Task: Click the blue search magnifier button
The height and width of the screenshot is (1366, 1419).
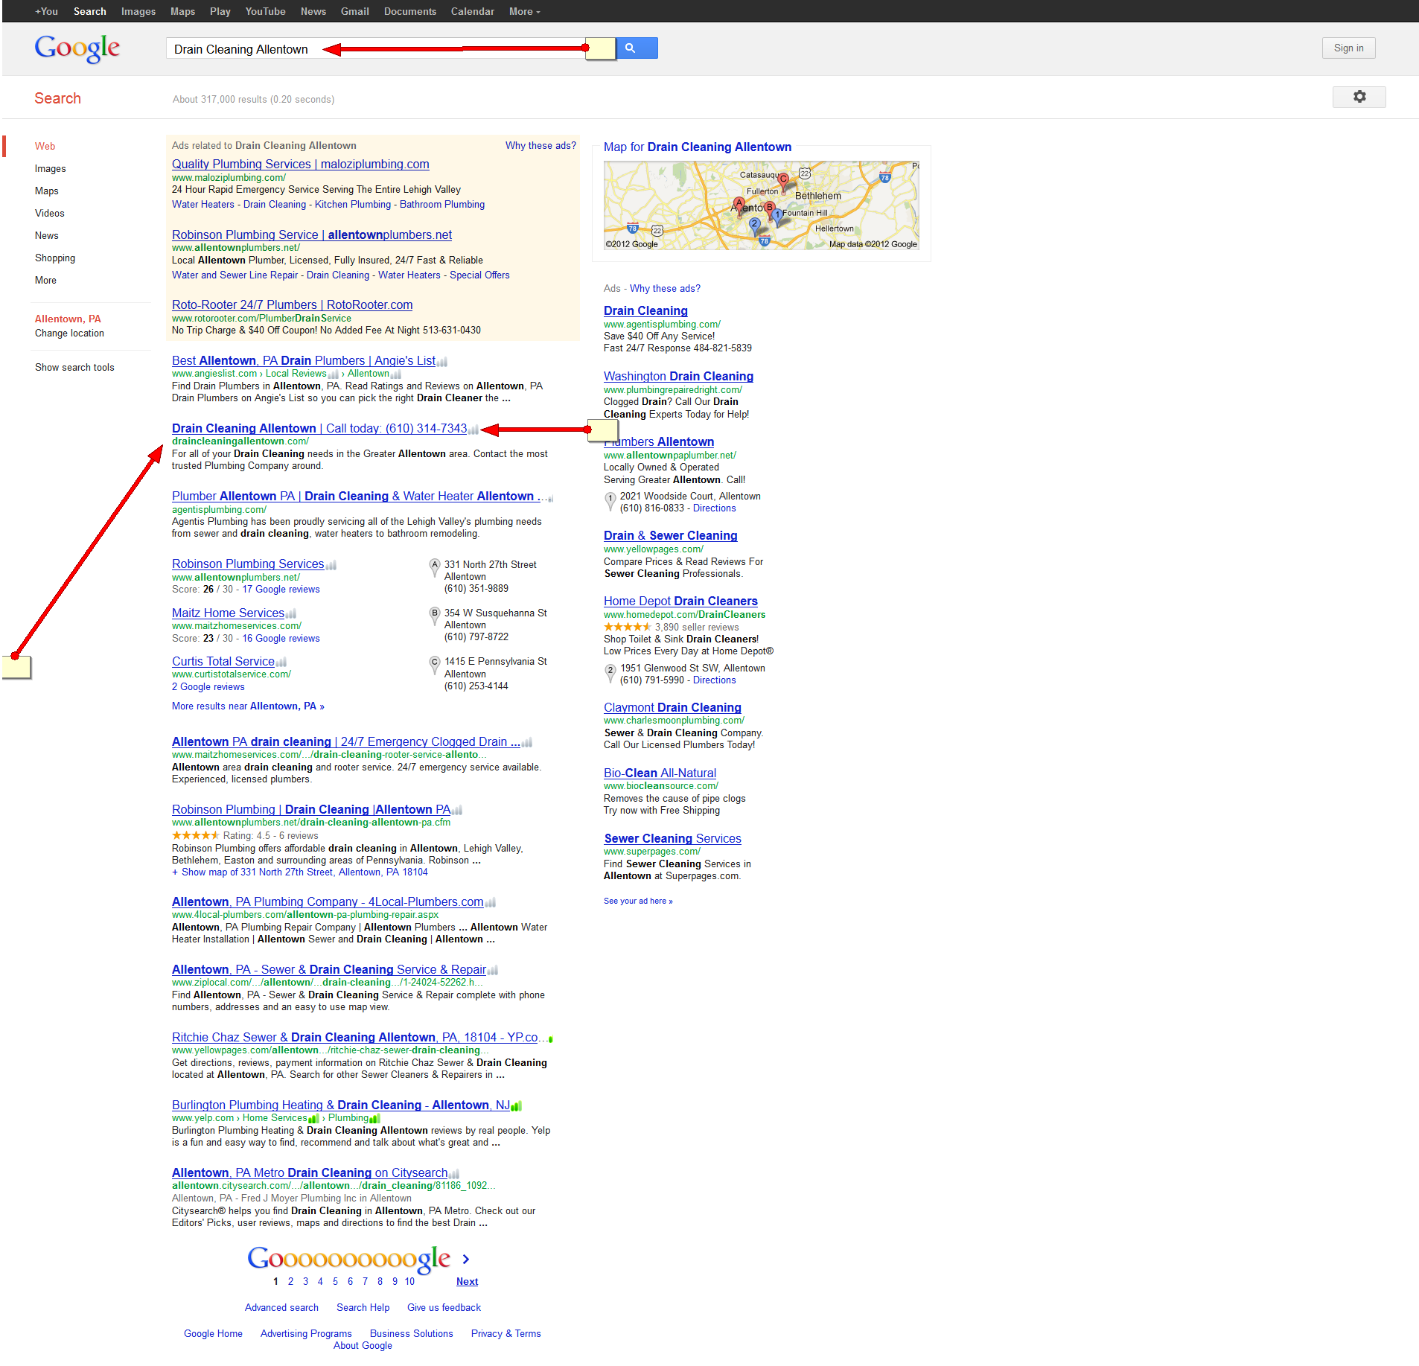Action: click(637, 48)
